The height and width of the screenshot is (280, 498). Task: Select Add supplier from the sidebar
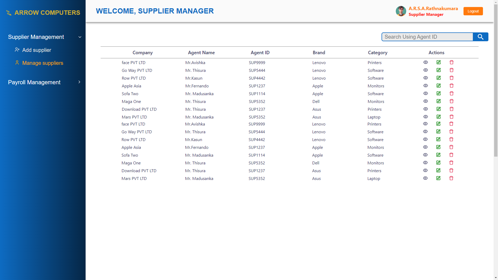coord(37,50)
